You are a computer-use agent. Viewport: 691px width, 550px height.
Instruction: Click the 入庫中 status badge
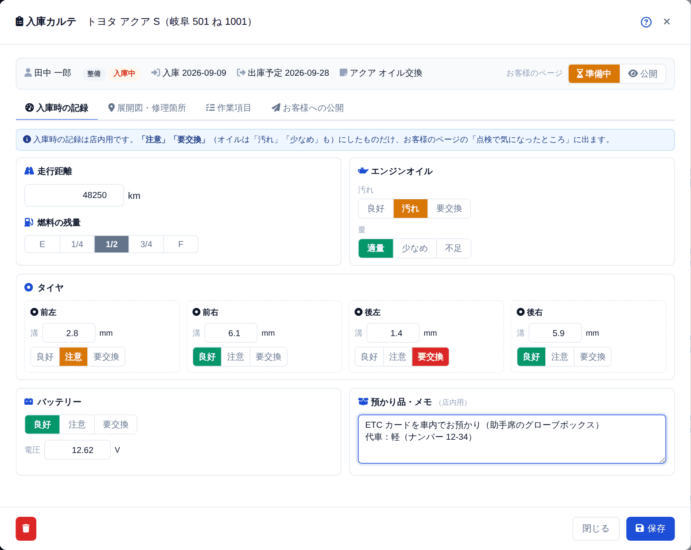pos(124,74)
